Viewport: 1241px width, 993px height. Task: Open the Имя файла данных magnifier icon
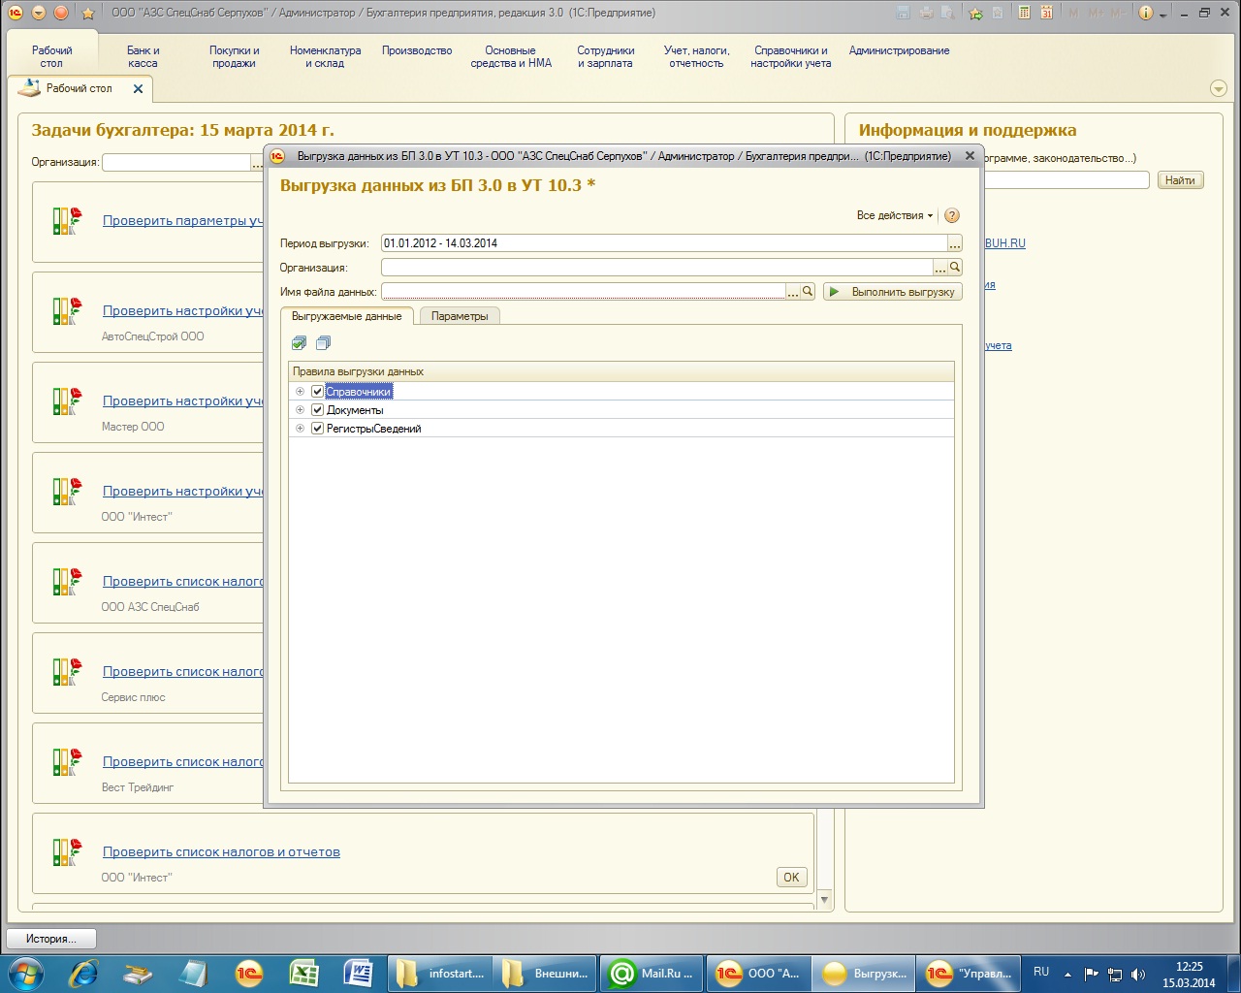(808, 291)
